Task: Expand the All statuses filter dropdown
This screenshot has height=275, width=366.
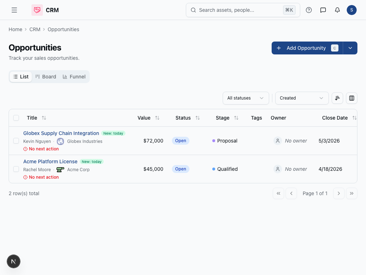Action: (x=246, y=98)
